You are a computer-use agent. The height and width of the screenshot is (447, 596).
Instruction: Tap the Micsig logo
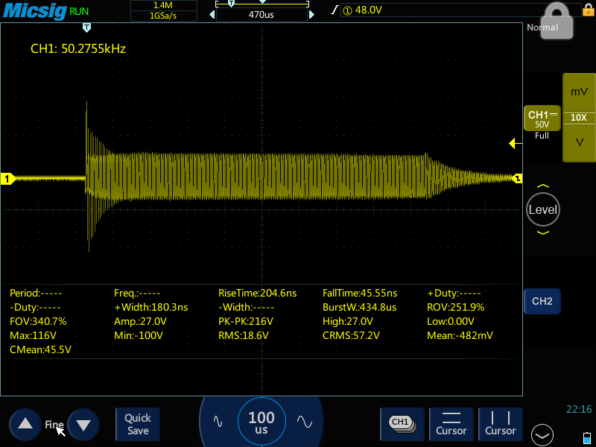click(35, 10)
